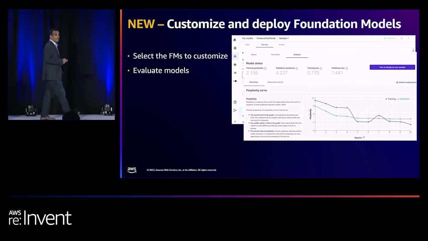The image size is (428, 241).
Task: Click the info icon next to Training loss
Action: (321, 68)
